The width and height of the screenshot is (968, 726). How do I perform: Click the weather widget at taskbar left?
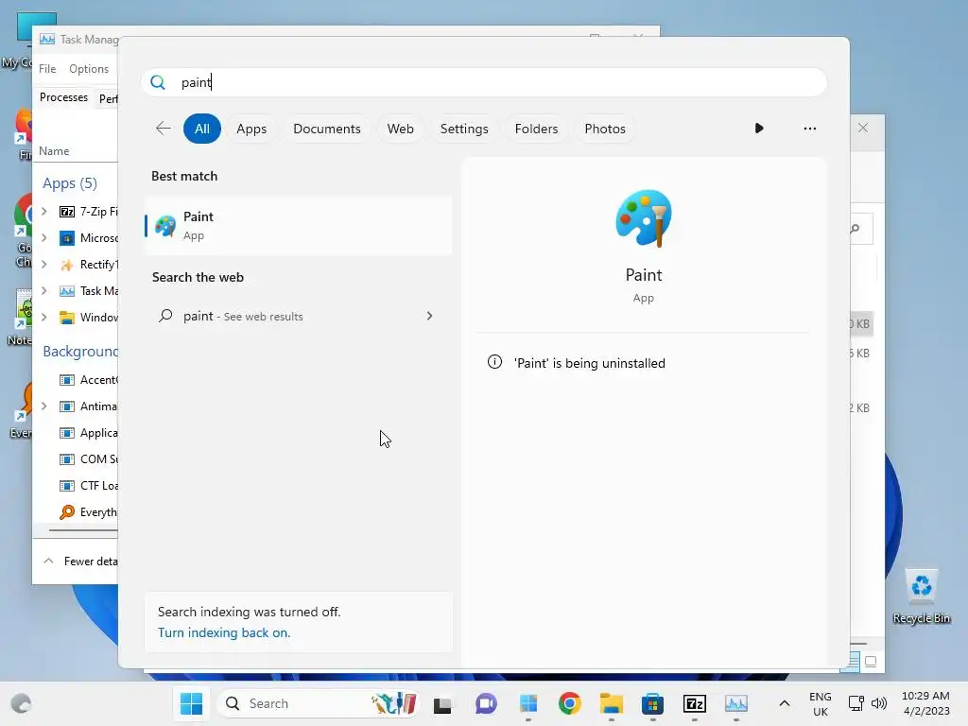21,703
